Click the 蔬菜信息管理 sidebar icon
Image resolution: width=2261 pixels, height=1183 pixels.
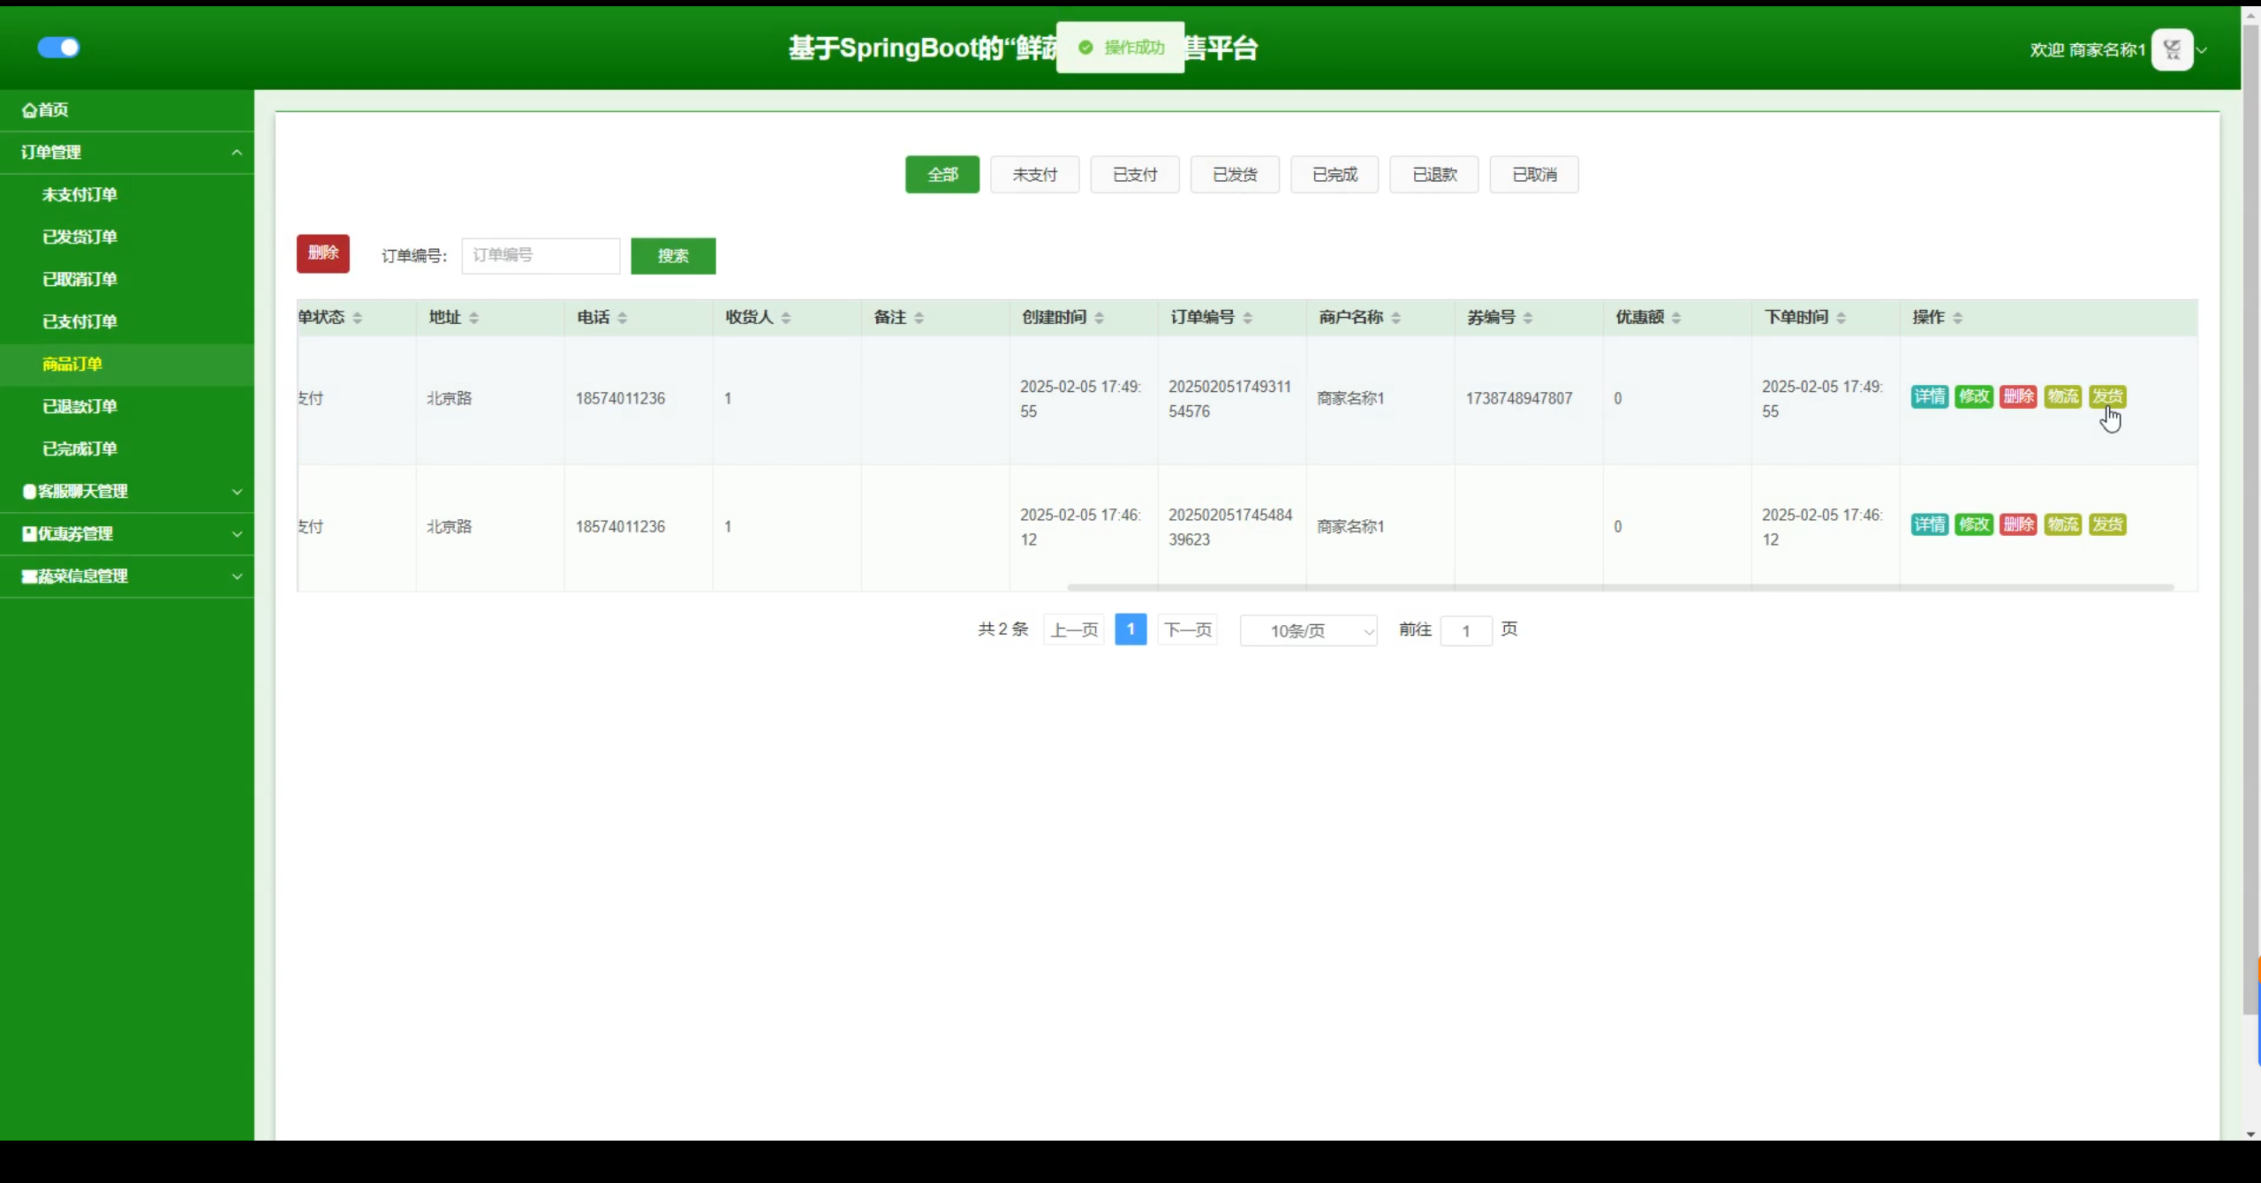click(x=29, y=576)
